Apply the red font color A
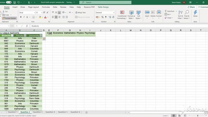Image resolution: width=208 pixels, height=117 pixels. pos(45,17)
